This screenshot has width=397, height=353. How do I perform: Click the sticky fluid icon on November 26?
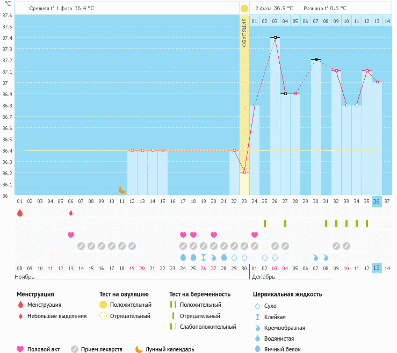coord(204,257)
